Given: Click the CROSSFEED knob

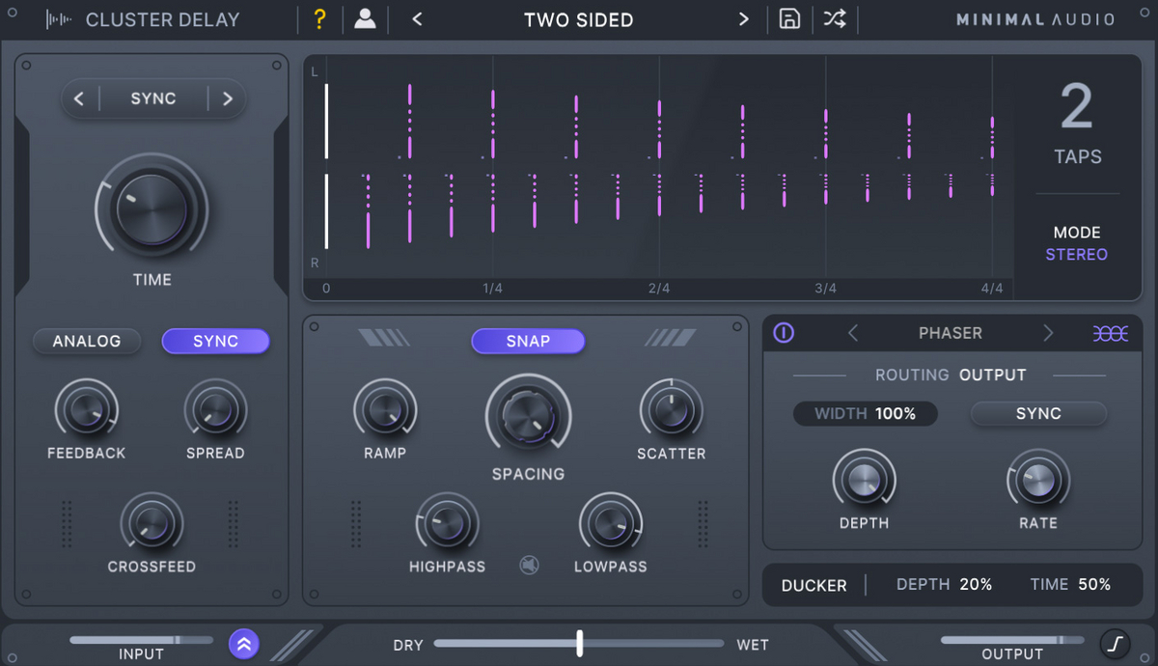Looking at the screenshot, I should tap(152, 523).
